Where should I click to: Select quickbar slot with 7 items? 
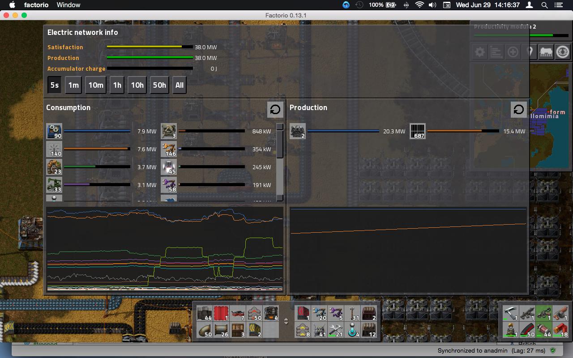click(238, 313)
